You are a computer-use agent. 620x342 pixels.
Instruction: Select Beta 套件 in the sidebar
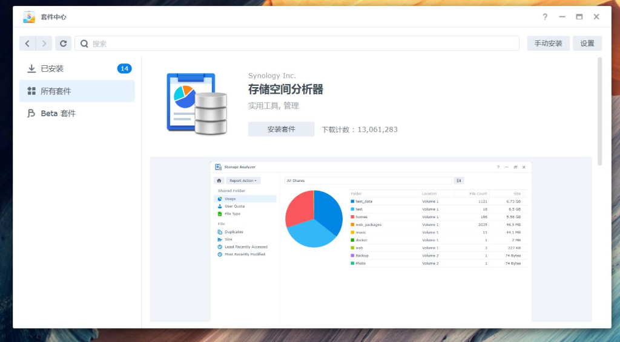point(77,114)
